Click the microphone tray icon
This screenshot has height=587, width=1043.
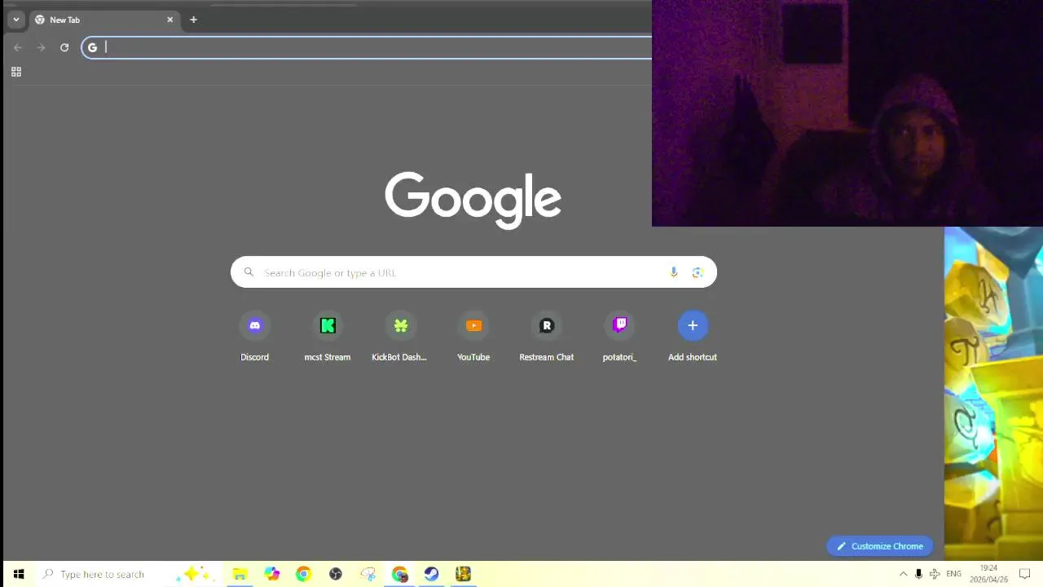tap(918, 574)
